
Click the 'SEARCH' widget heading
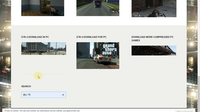tap(26, 86)
